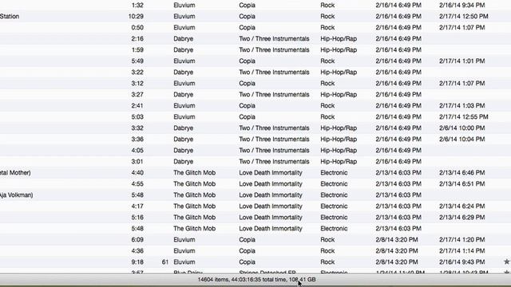The width and height of the screenshot is (511, 287).
Task: Click The Glitch Mob artist in the 4:55 row
Action: [194, 184]
